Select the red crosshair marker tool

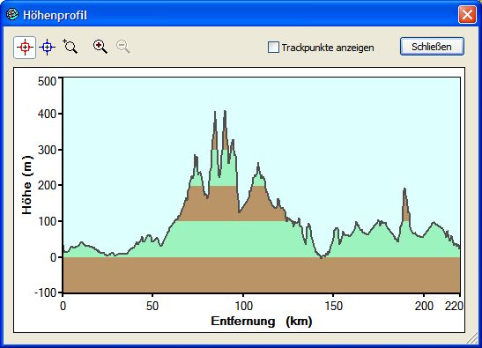(x=25, y=48)
